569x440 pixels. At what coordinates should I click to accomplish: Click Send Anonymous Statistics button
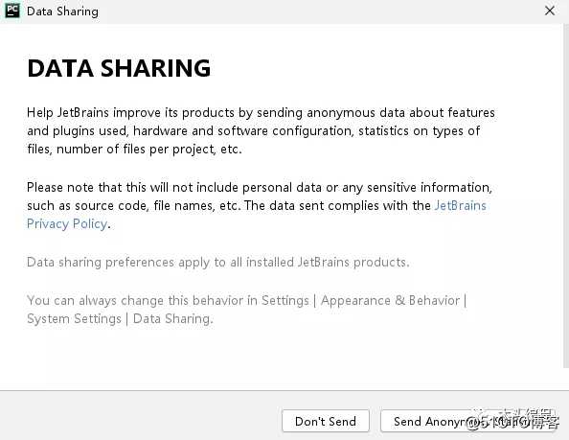pos(468,421)
